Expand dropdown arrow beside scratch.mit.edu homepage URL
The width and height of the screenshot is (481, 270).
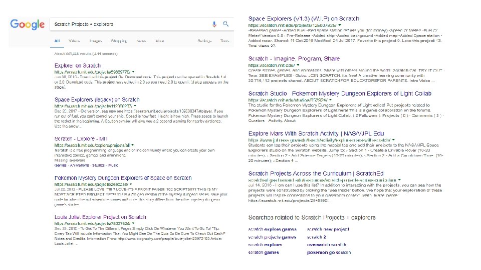click(298, 65)
